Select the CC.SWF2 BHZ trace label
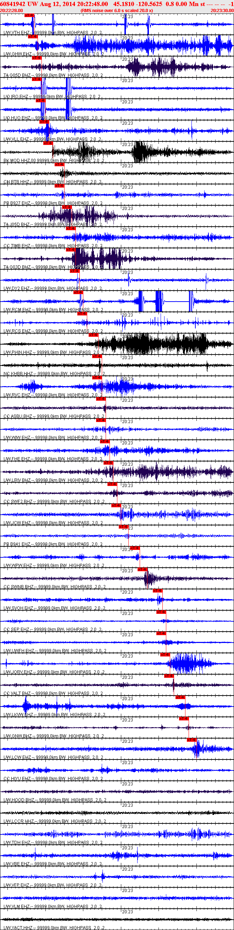Image resolution: width=234 pixels, height=930 pixels. pos(54,502)
